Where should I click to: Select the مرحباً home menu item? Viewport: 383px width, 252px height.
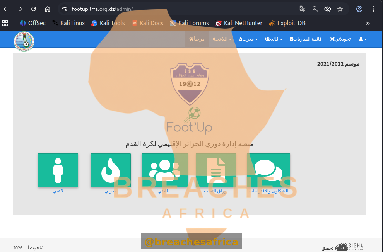[197, 39]
